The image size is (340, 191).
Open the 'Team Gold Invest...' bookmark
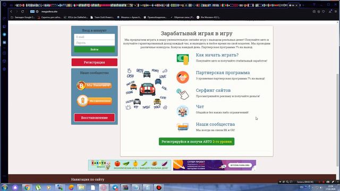(102, 18)
